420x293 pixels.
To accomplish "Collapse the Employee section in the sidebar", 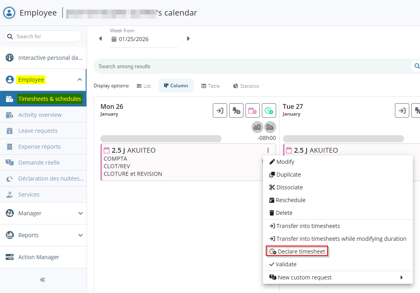I will [x=79, y=80].
